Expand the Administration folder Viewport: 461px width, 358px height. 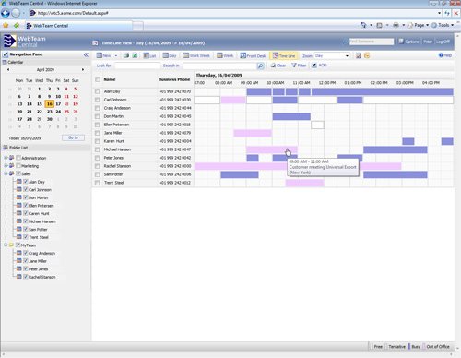(6, 158)
